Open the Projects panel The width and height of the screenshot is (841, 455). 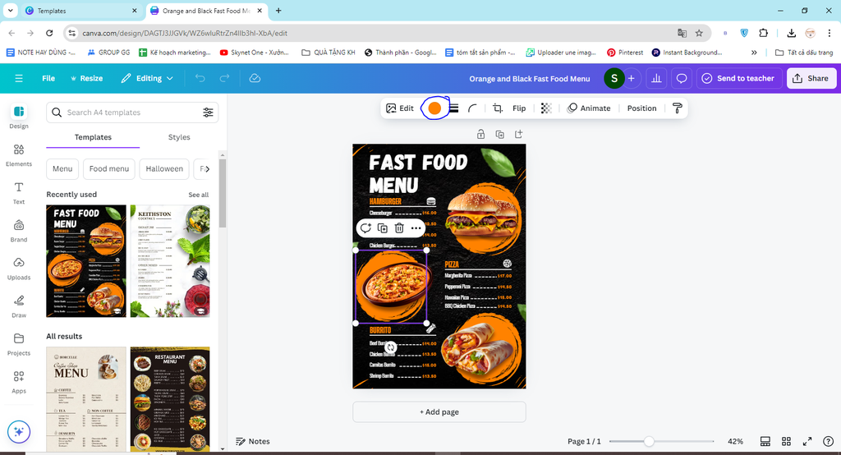(x=19, y=344)
